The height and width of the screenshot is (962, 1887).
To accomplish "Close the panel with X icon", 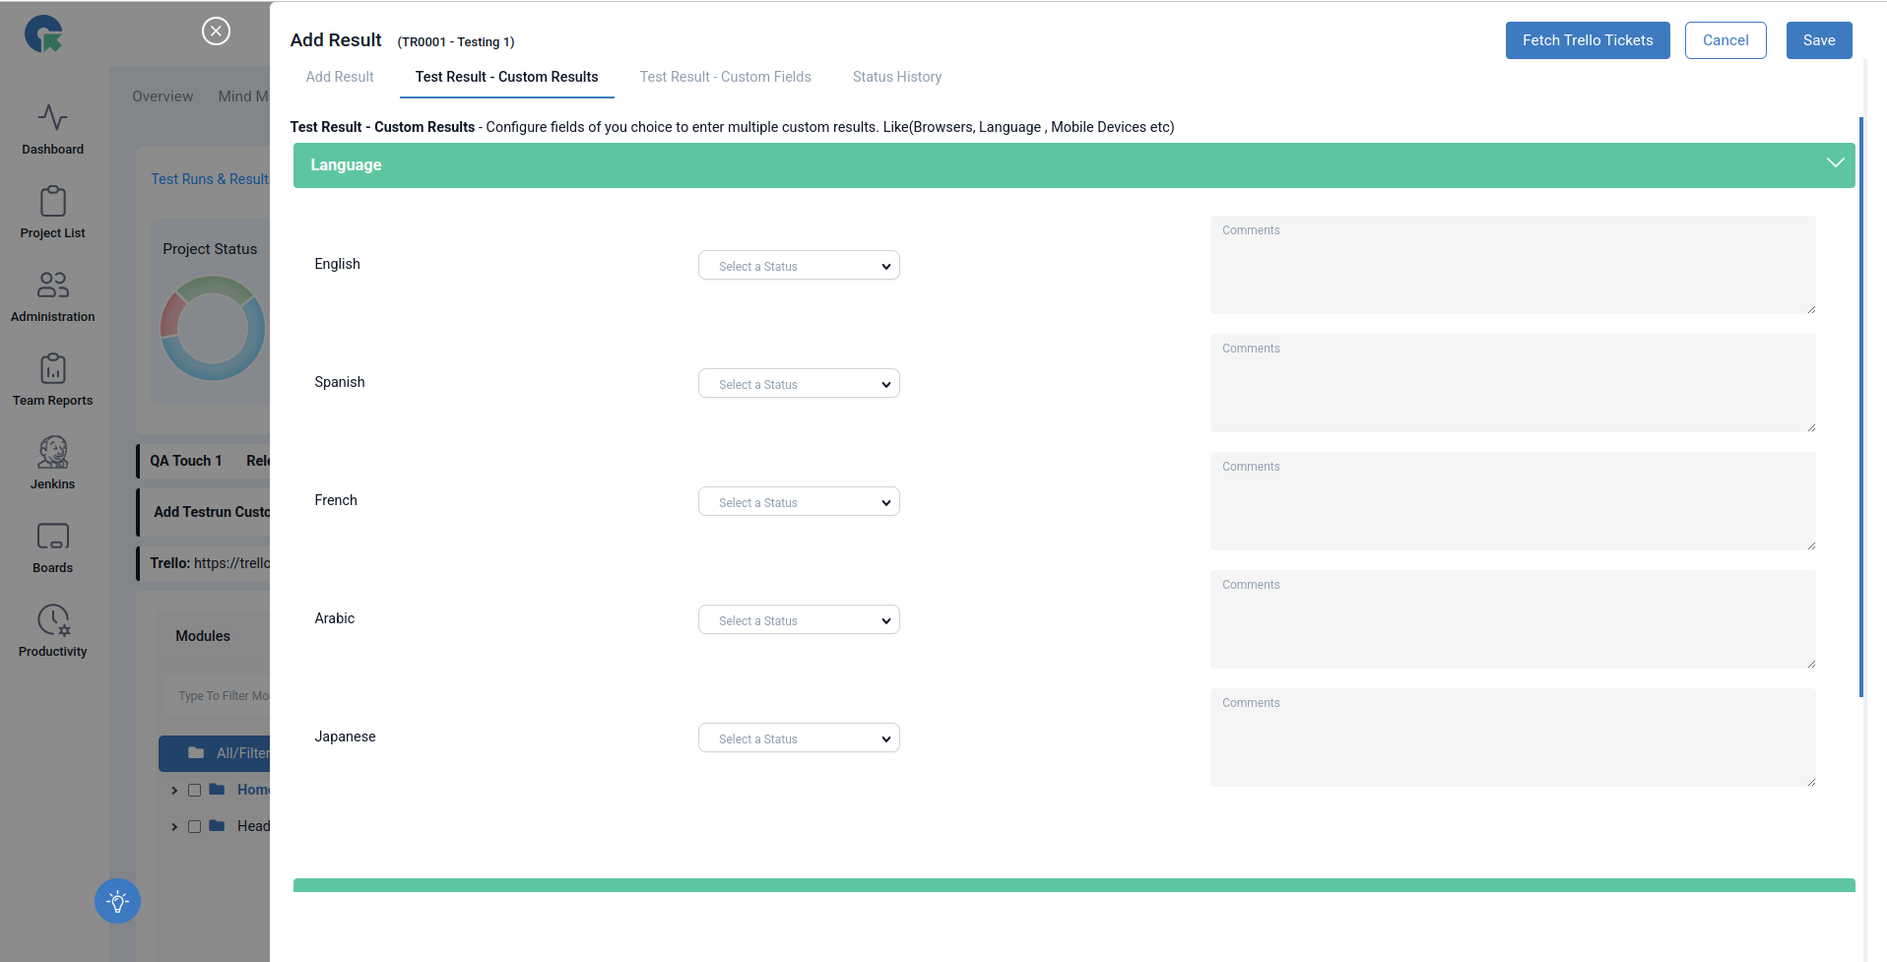I will tap(216, 32).
